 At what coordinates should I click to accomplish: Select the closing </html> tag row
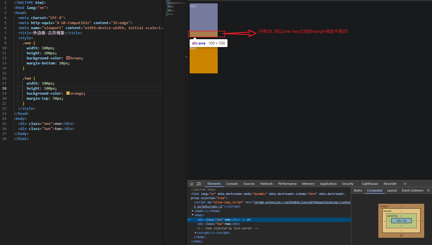pyautogui.click(x=269, y=241)
